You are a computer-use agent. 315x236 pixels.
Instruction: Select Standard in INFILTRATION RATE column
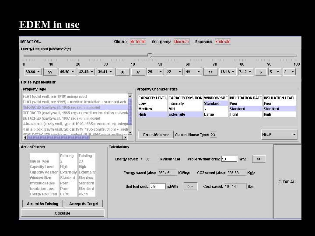coord(245,109)
